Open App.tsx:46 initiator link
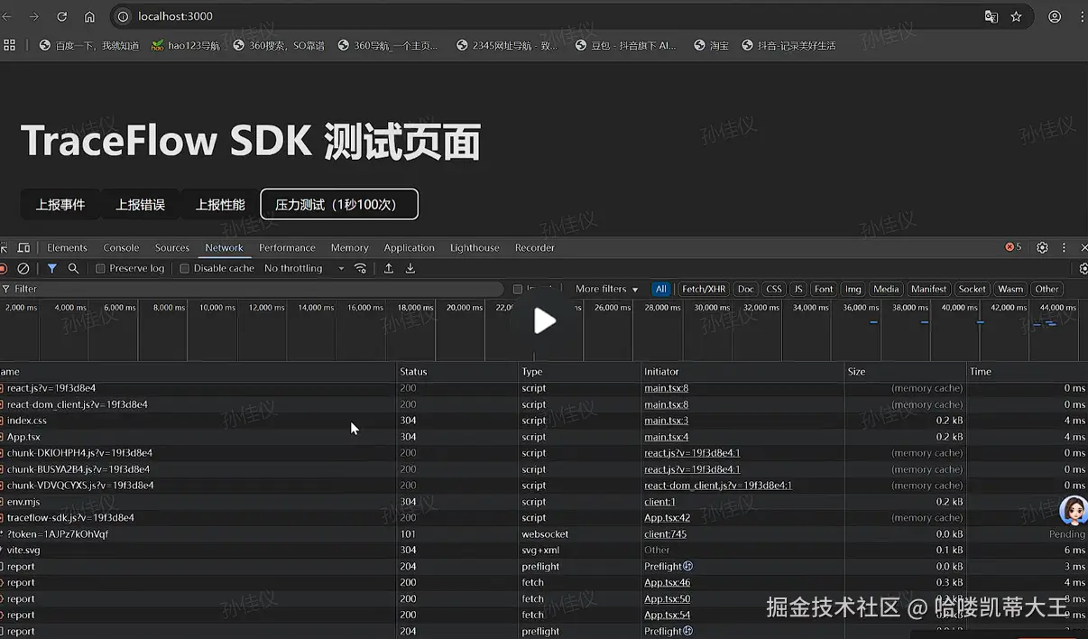 pos(667,583)
